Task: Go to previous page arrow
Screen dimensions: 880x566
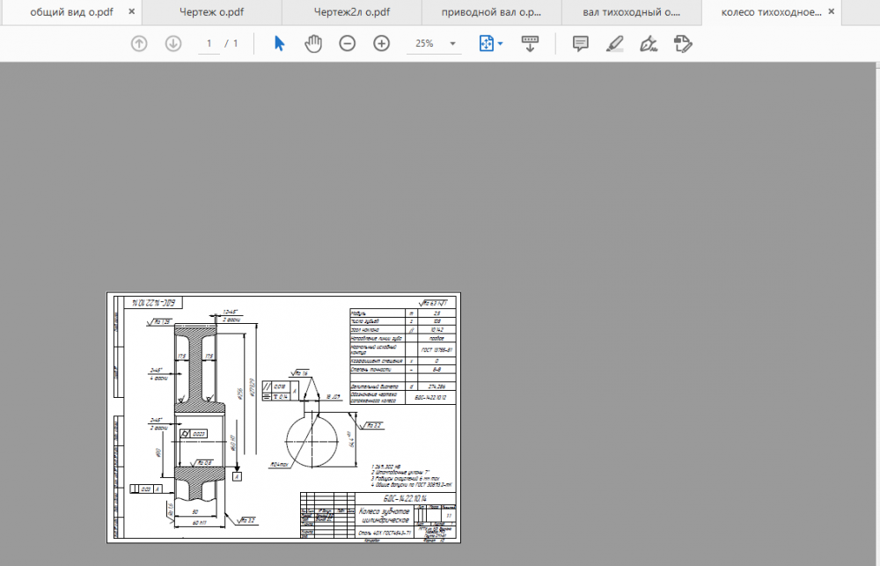Action: pyautogui.click(x=139, y=44)
